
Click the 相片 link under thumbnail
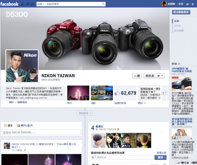click(x=70, y=103)
